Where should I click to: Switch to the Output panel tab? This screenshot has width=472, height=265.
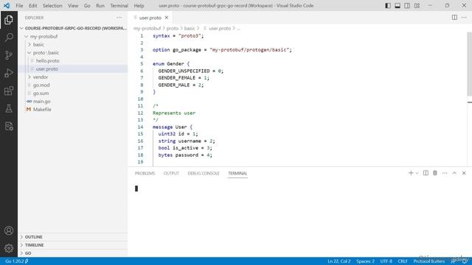click(171, 173)
